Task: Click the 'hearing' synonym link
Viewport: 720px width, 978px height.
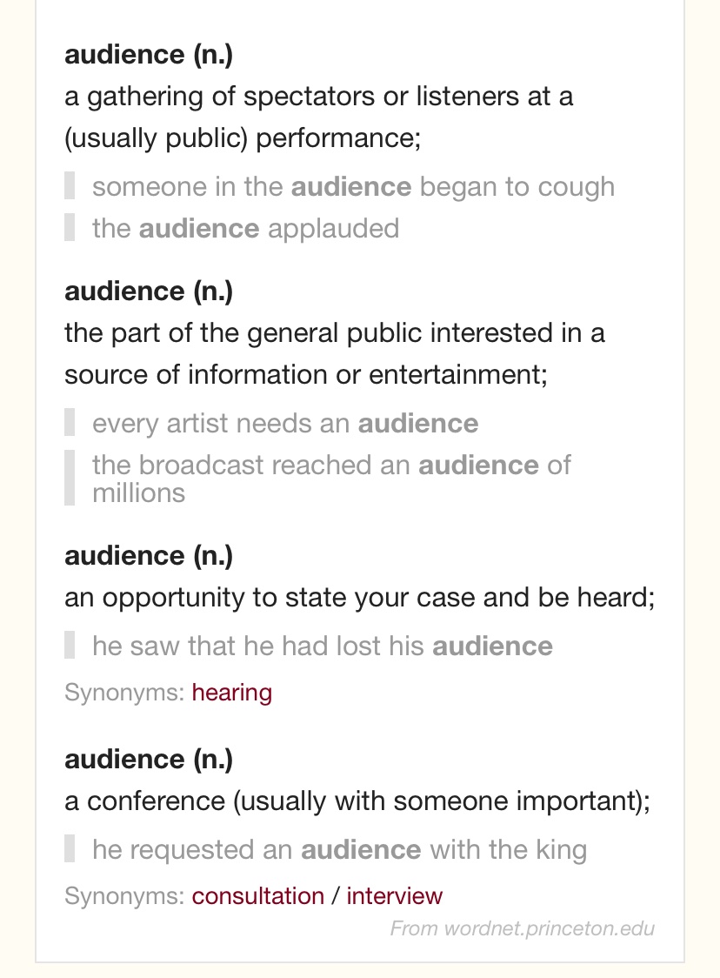Action: pyautogui.click(x=231, y=693)
